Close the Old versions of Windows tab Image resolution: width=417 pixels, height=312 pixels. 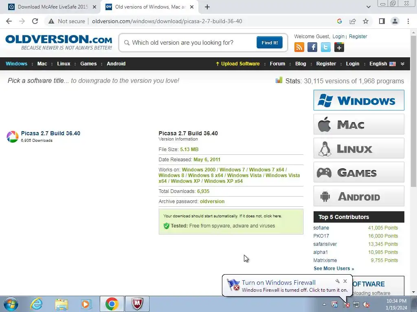point(192,7)
